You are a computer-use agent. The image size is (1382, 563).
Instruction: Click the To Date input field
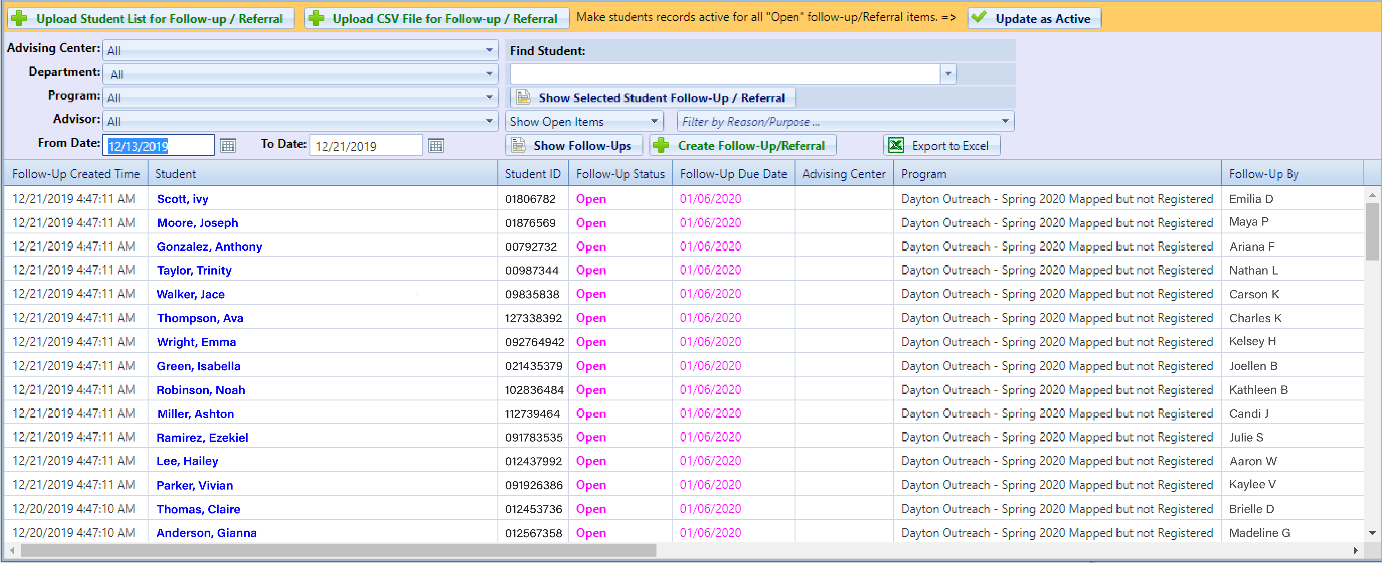click(366, 145)
